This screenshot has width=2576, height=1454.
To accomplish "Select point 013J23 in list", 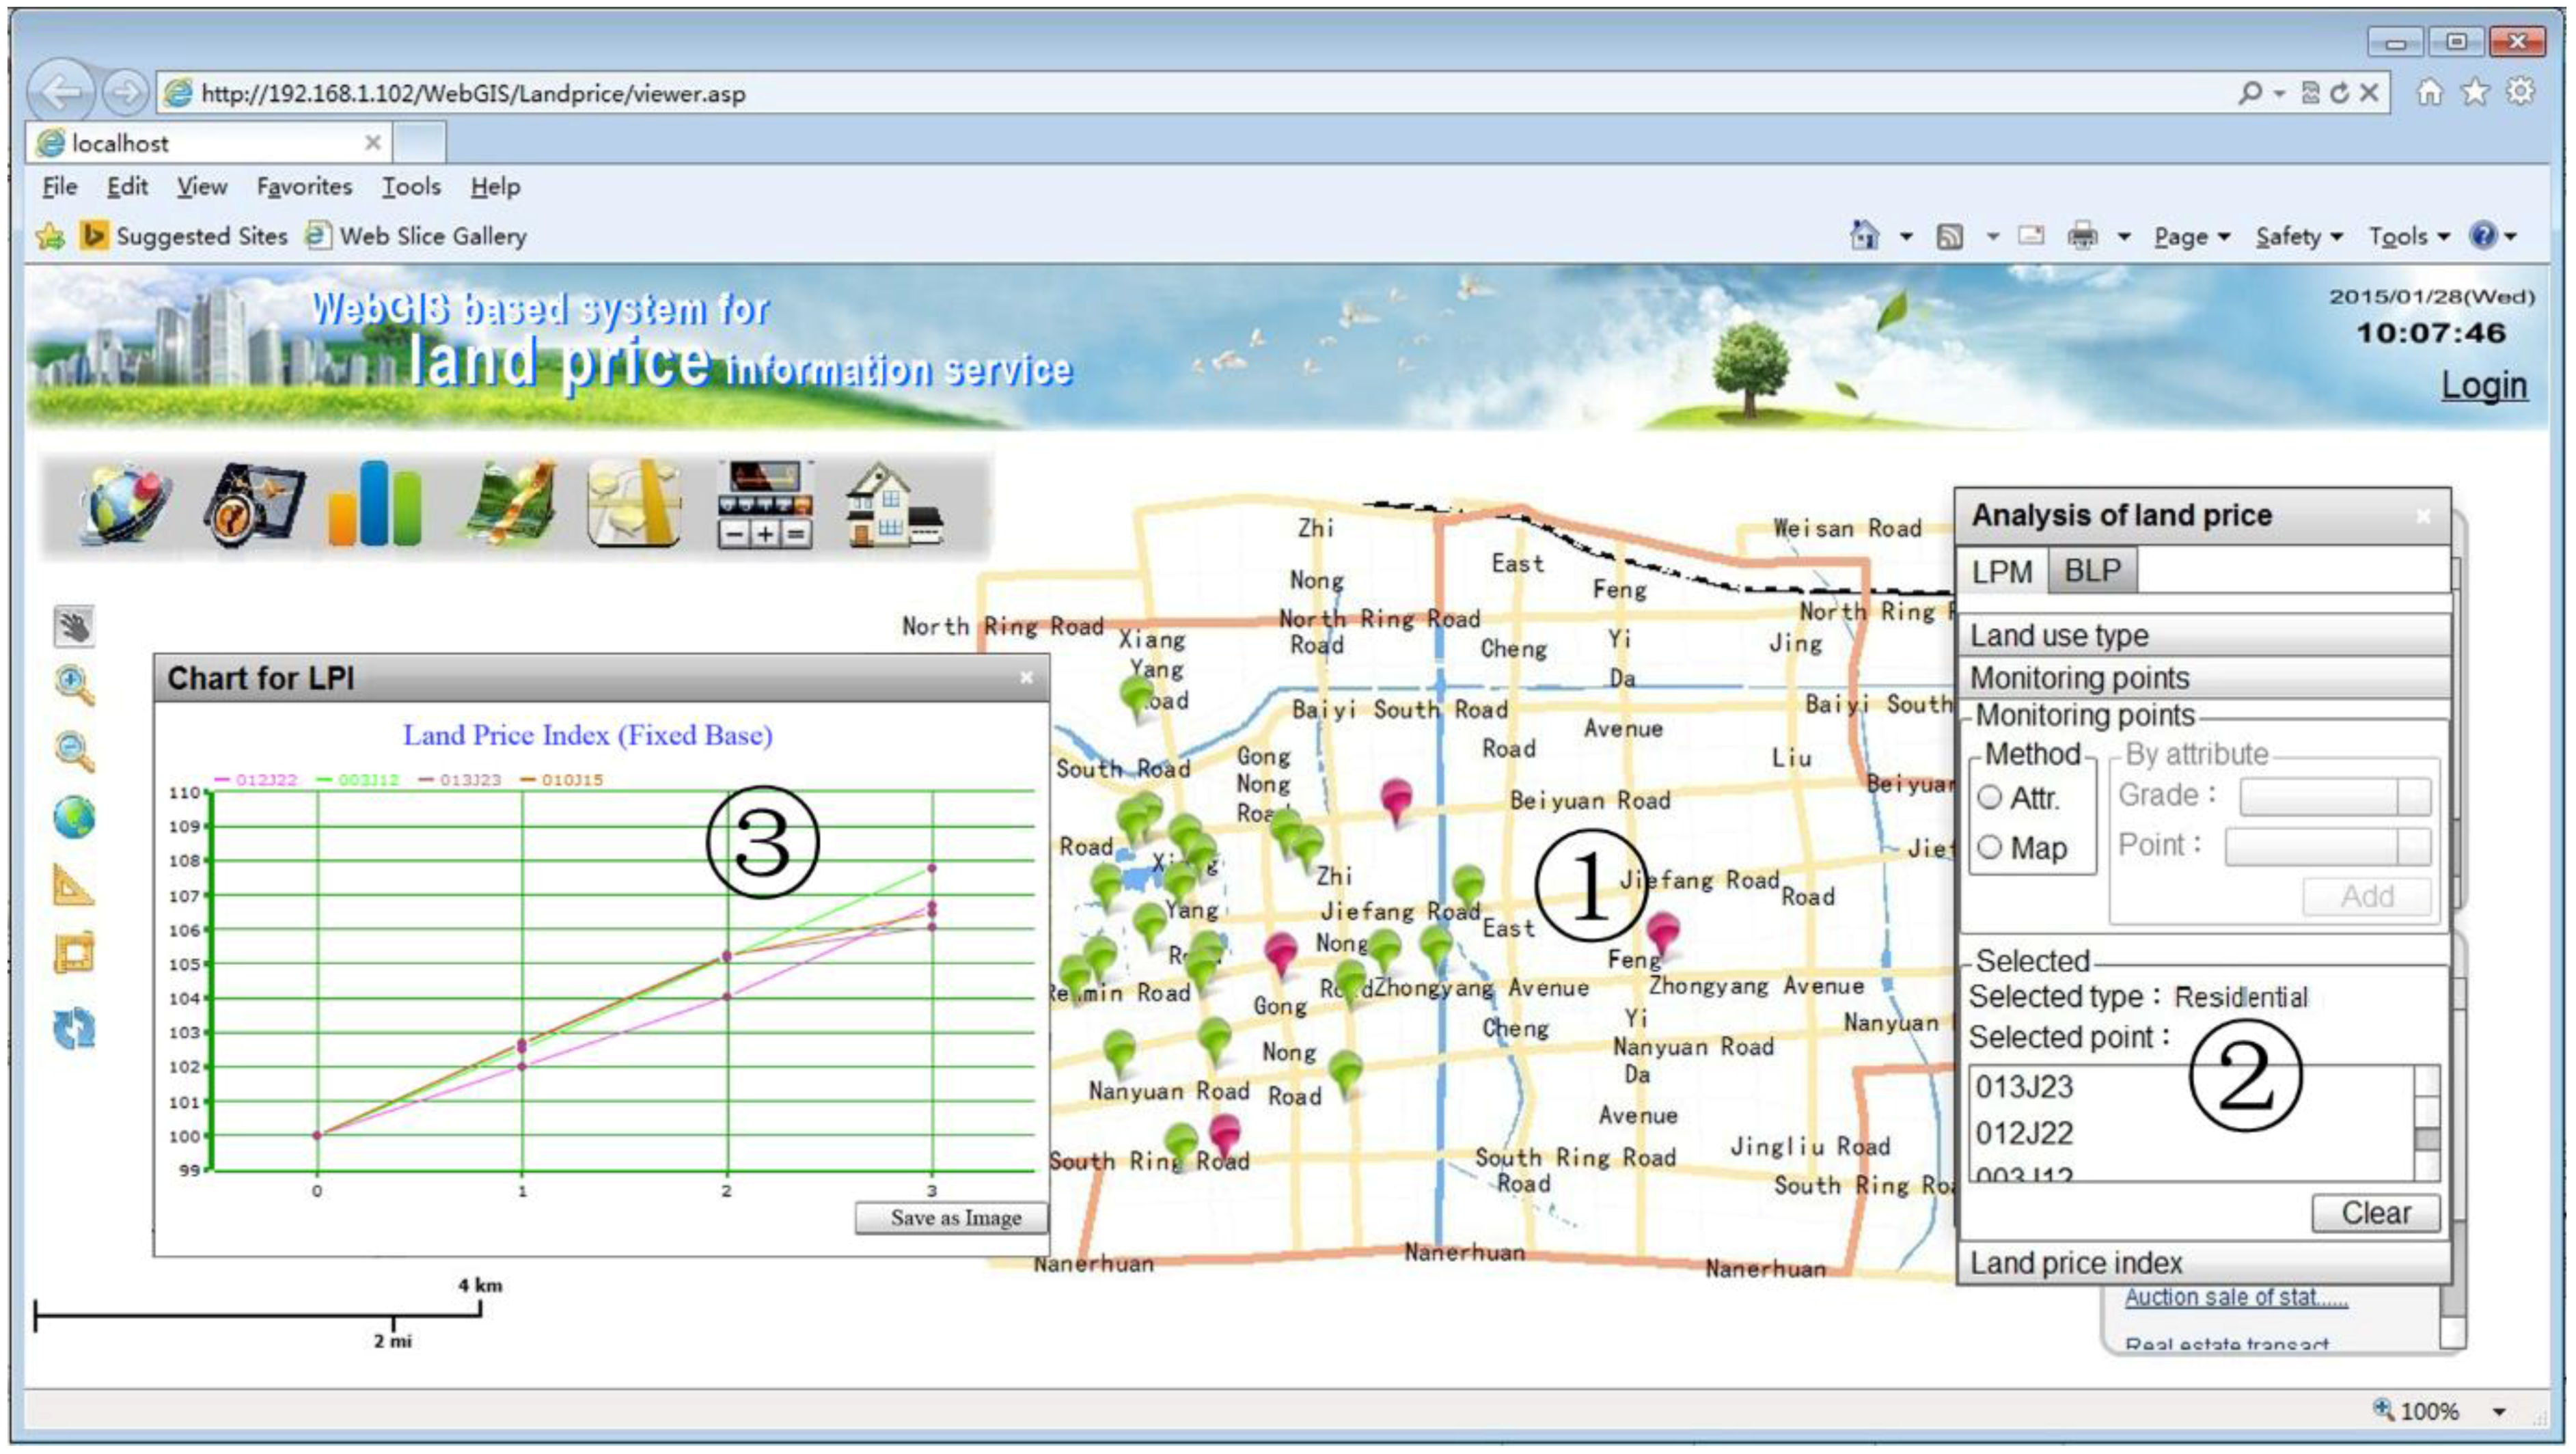I will click(2025, 1086).
